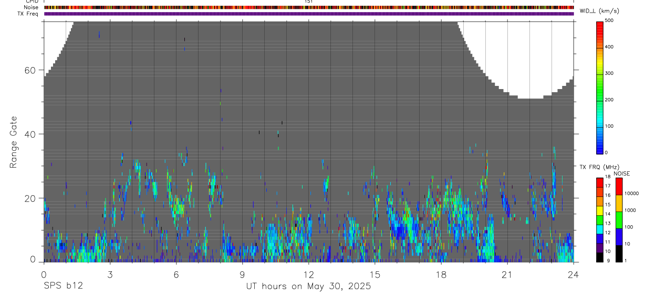645x297 pixels.
Task: Select the black 9 MHz TX FRQ swatch
Action: pyautogui.click(x=600, y=257)
